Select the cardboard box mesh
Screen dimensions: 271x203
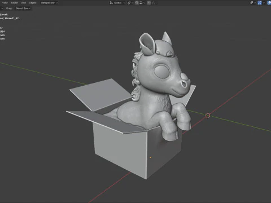(120, 148)
